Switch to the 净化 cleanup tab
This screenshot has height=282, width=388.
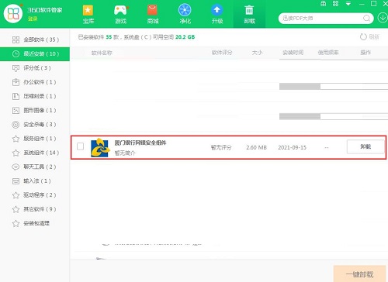pyautogui.click(x=185, y=15)
